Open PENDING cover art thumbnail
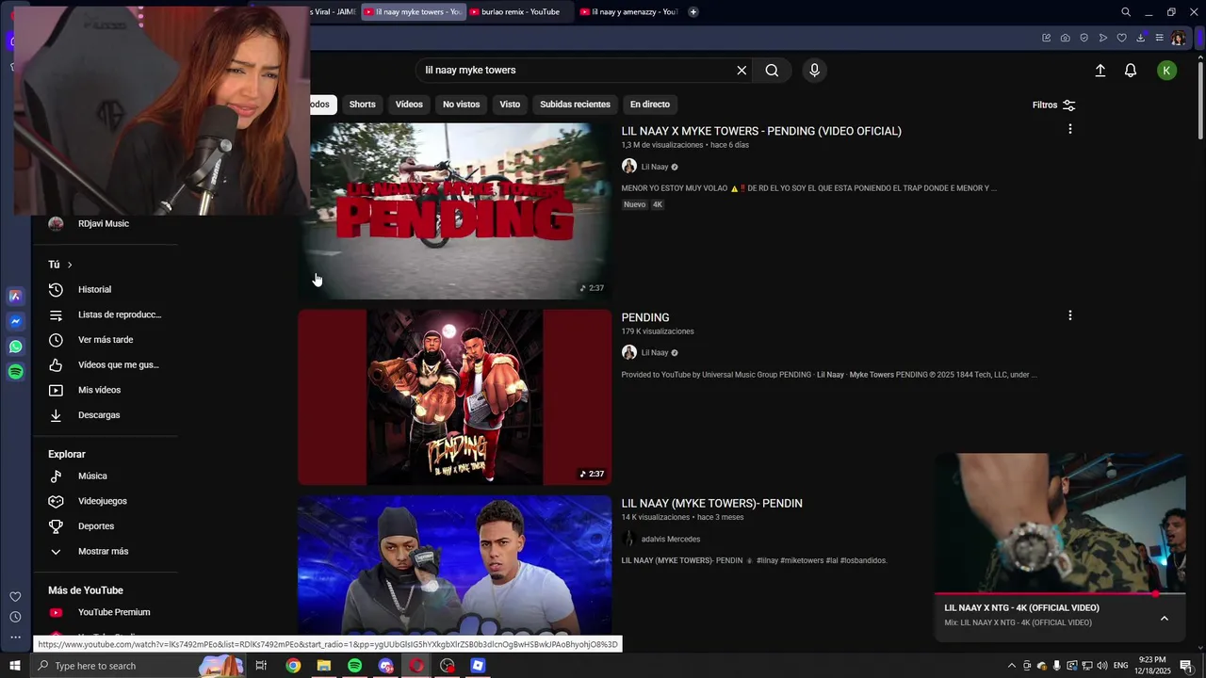Screen dimensions: 1206x678 point(454,397)
